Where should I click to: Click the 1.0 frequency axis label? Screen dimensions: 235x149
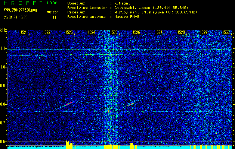[3, 67]
